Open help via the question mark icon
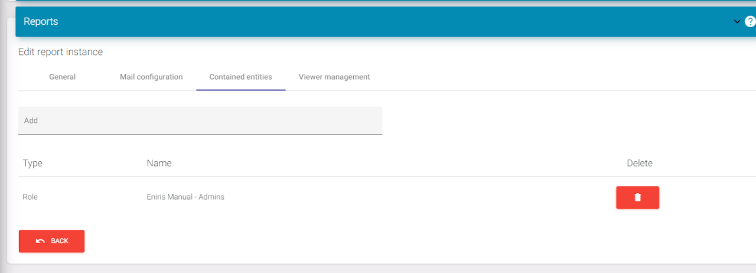Viewport: 756px width, 273px height. point(750,22)
